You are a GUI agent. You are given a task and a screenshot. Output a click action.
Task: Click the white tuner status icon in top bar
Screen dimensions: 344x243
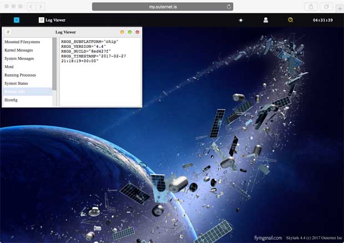coord(241,20)
